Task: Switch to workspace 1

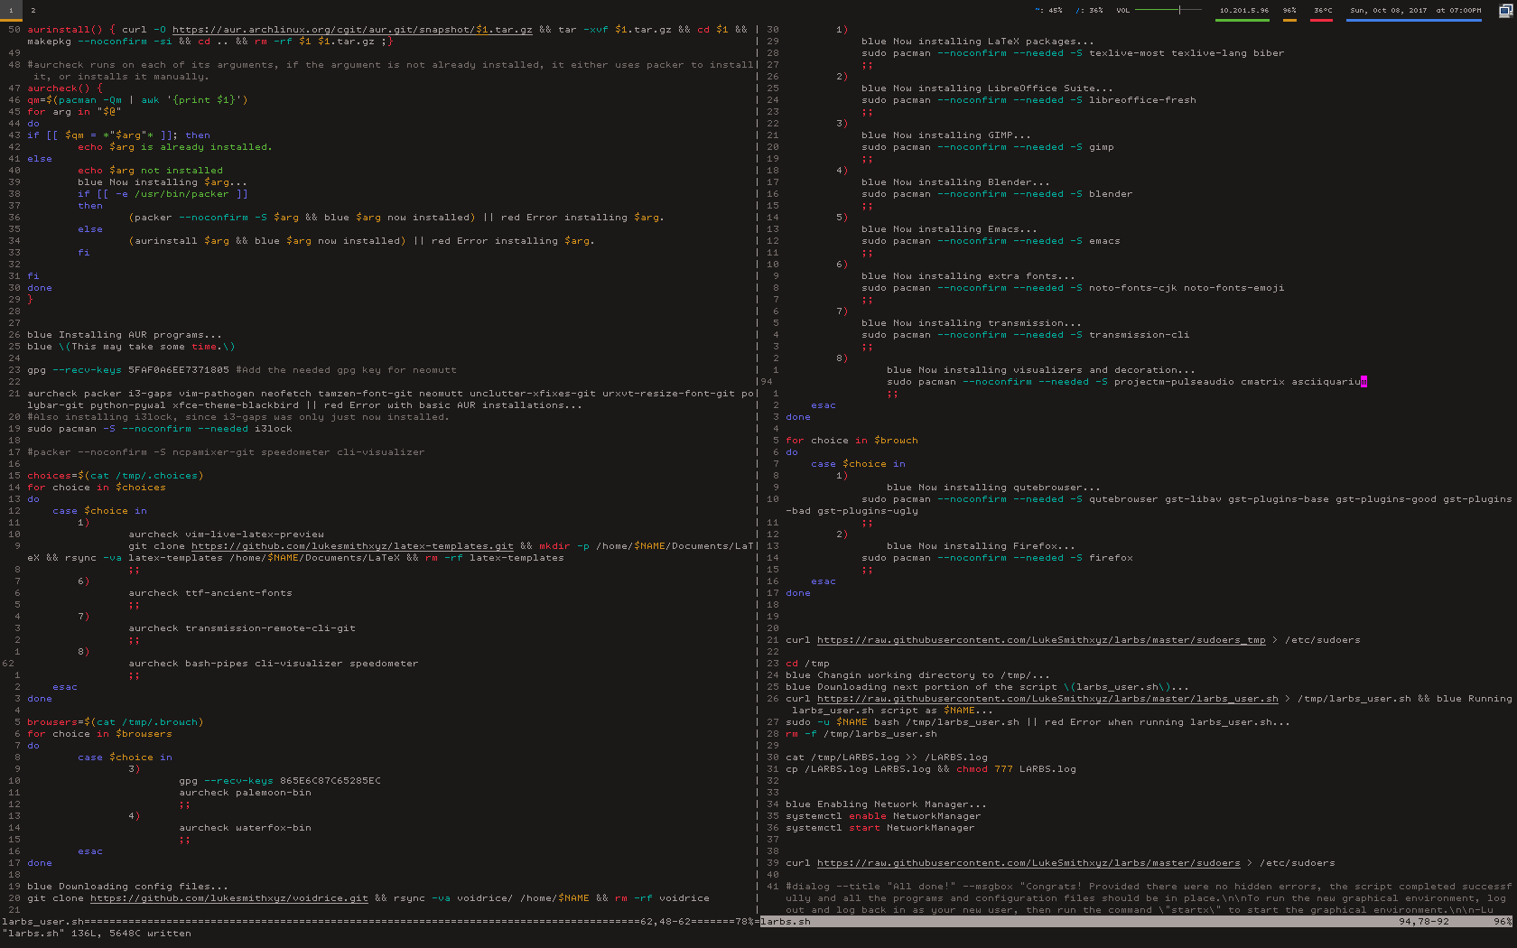Action: pyautogui.click(x=9, y=11)
